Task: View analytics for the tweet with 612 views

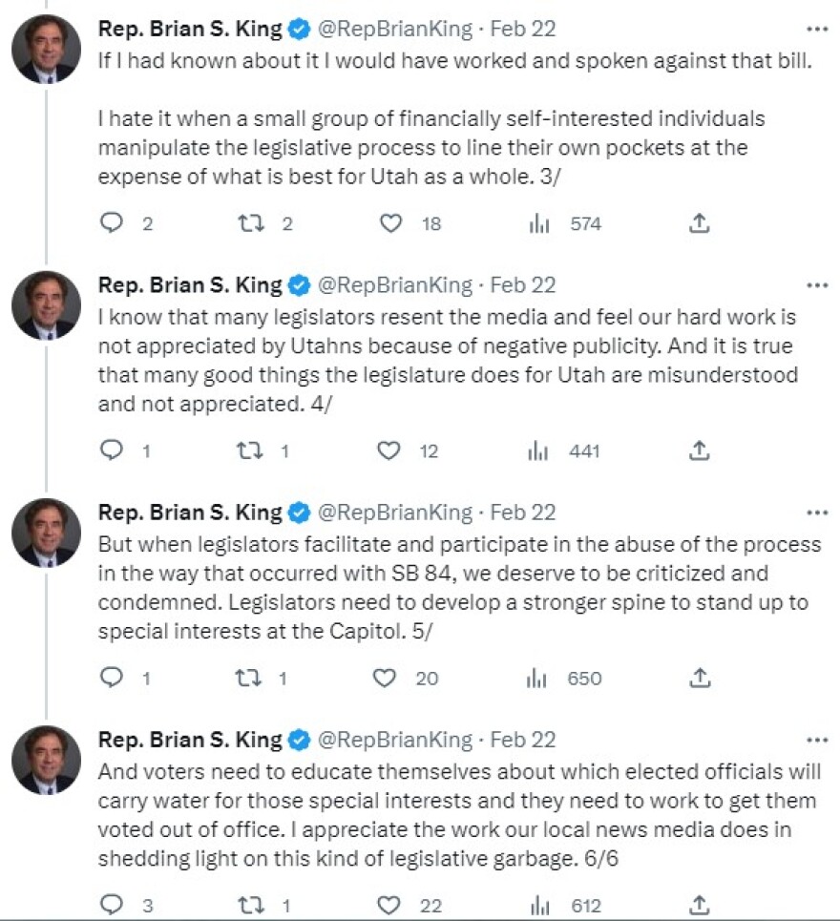Action: tap(537, 904)
